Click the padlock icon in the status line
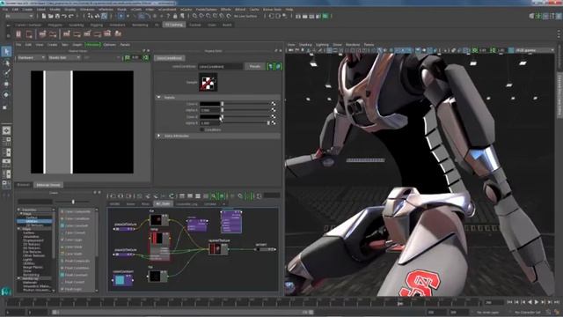This screenshot has height=317, width=563. tap(175, 16)
